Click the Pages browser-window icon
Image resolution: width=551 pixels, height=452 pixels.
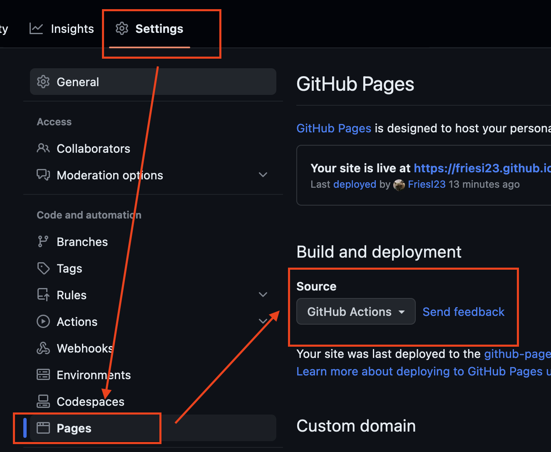coord(43,428)
